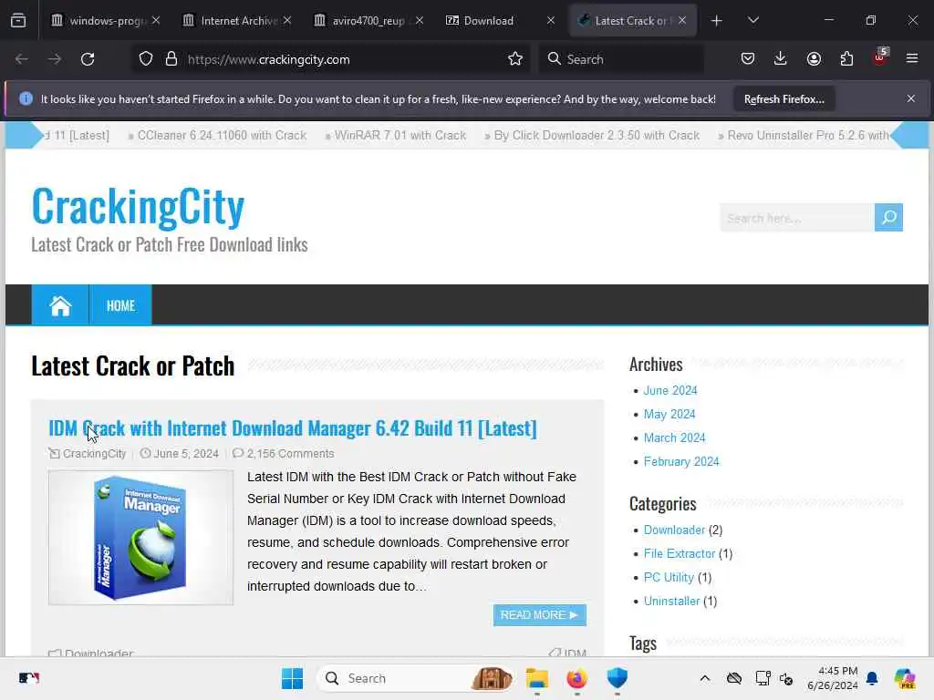The width and height of the screenshot is (934, 700).
Task: Click the Firefox View icon
Action: tap(18, 21)
